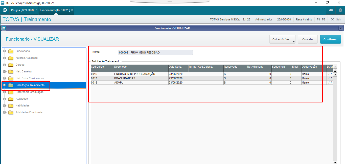This screenshot has height=164, width=345.
Task: Select Referencia Graduação in the tree
Action: [x=29, y=92]
